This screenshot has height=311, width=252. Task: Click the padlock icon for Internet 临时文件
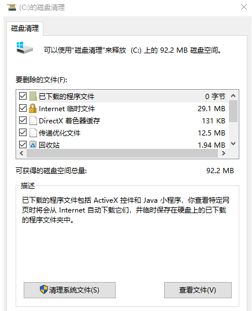(x=33, y=108)
